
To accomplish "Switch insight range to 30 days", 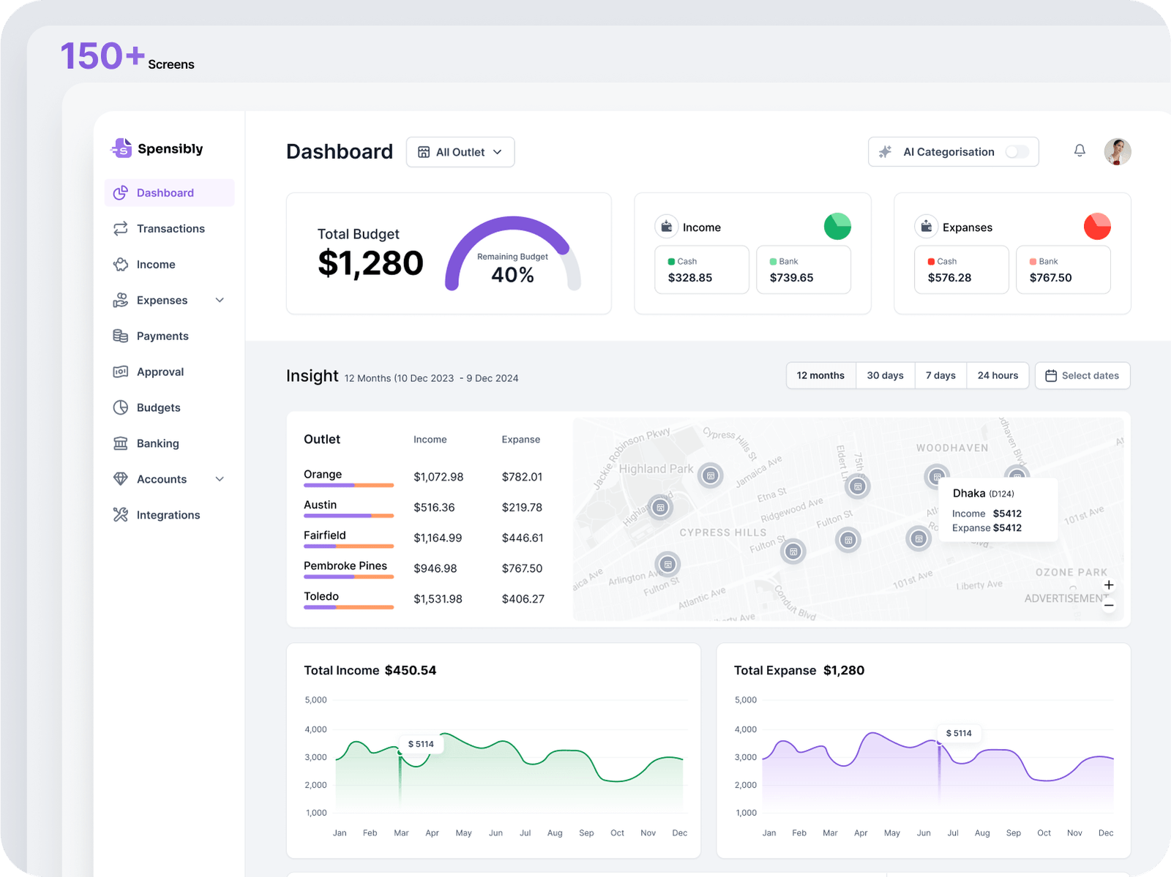I will pos(885,375).
